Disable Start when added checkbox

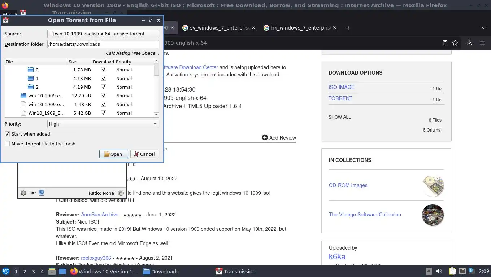point(7,134)
